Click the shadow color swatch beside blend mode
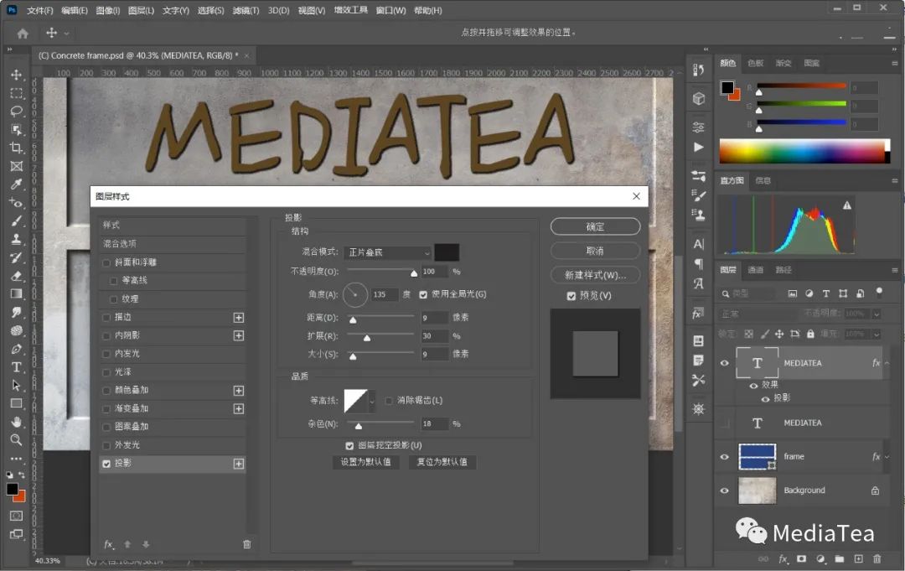 click(x=447, y=252)
